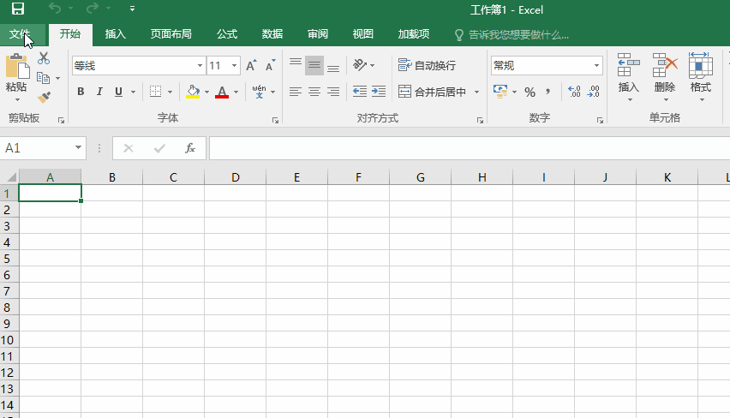The image size is (730, 418).
Task: Open the 剪贴板 dialog launcher
Action: click(61, 121)
